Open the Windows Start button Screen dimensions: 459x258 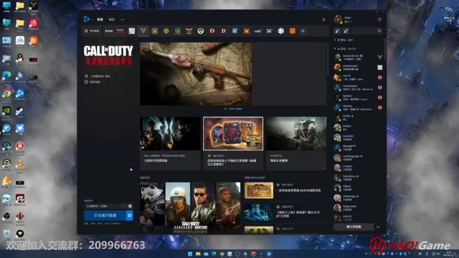(x=190, y=253)
